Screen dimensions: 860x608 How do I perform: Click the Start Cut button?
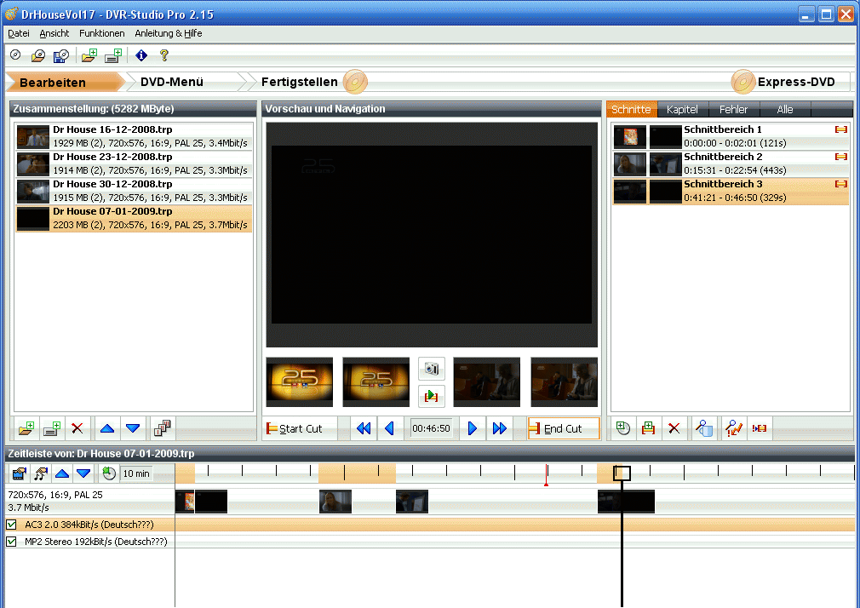point(294,428)
